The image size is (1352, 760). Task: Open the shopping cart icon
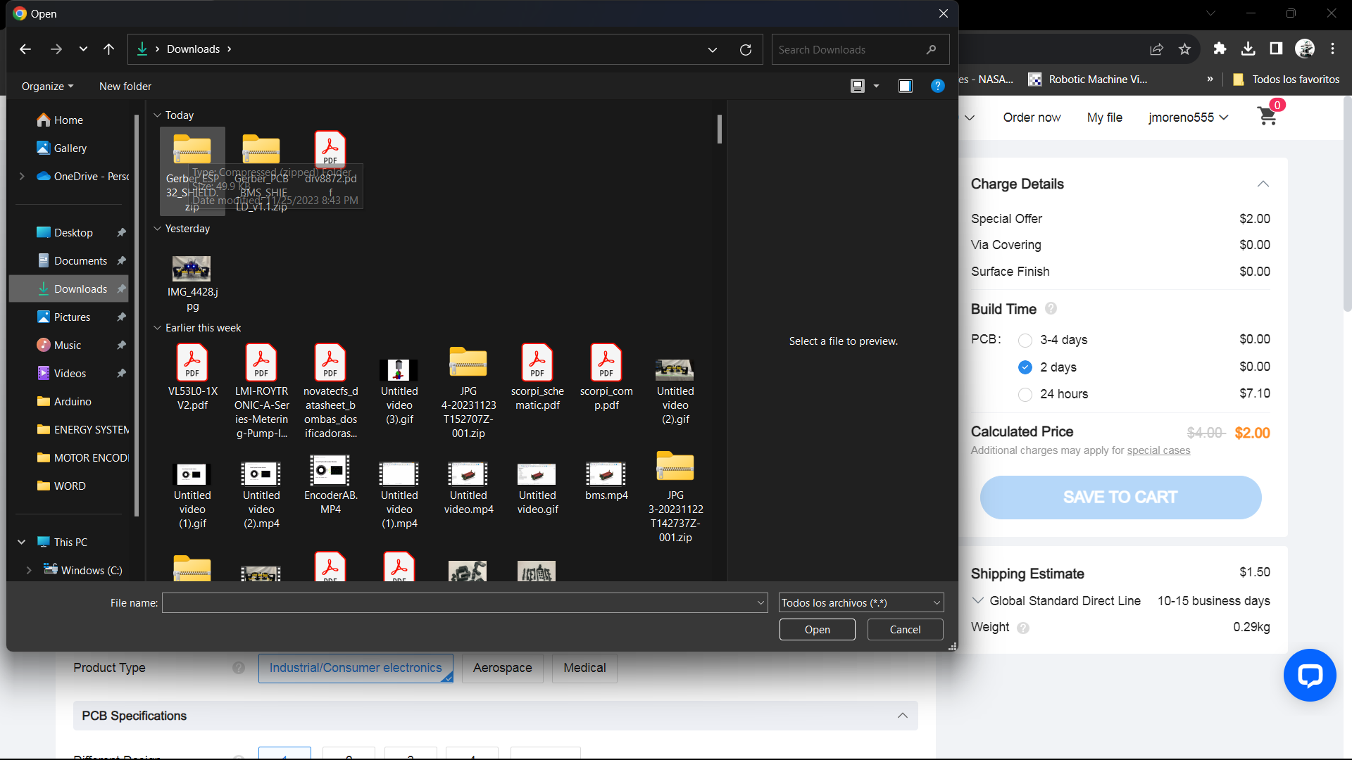pos(1267,117)
